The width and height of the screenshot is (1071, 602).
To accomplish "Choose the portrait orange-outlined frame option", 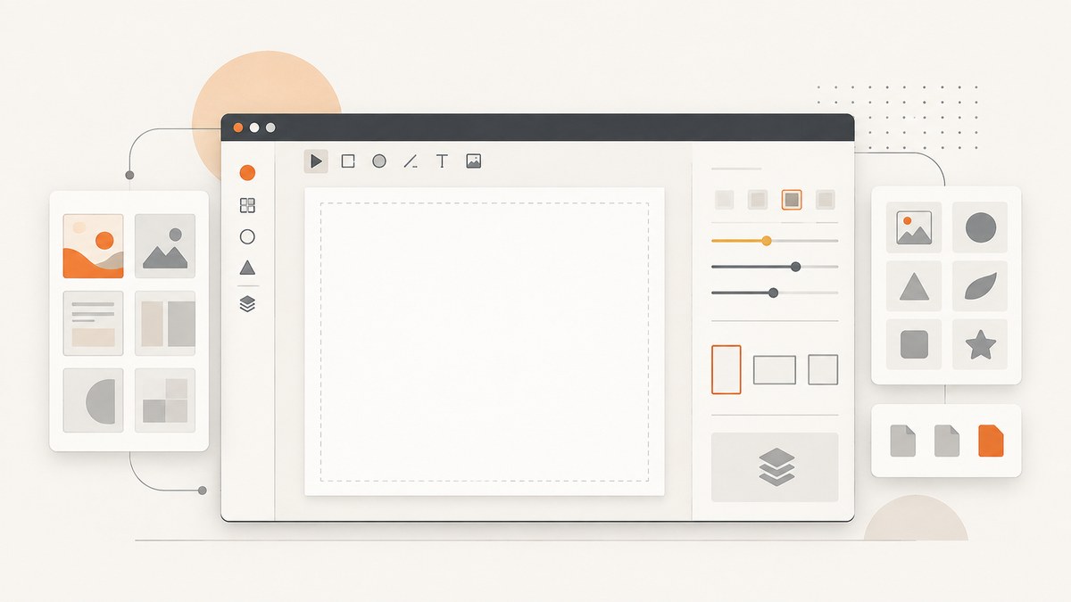I will 726,369.
